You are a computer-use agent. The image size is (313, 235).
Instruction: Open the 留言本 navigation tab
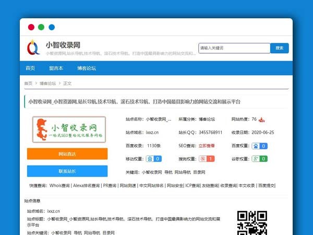pyautogui.click(x=56, y=68)
